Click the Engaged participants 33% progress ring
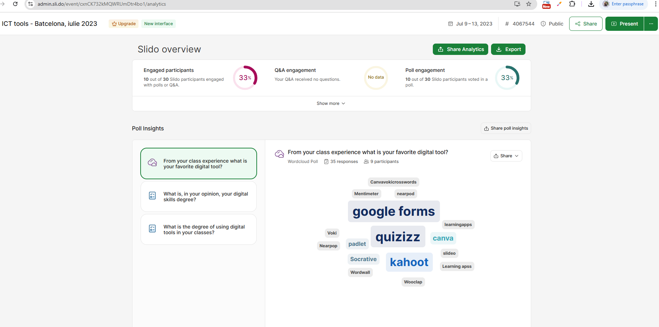The height and width of the screenshot is (327, 659). click(245, 78)
